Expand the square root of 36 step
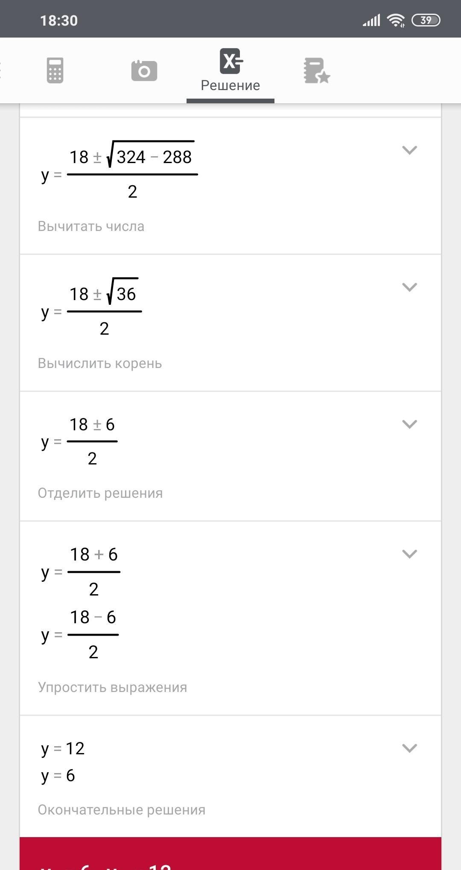The width and height of the screenshot is (461, 870). pyautogui.click(x=409, y=287)
